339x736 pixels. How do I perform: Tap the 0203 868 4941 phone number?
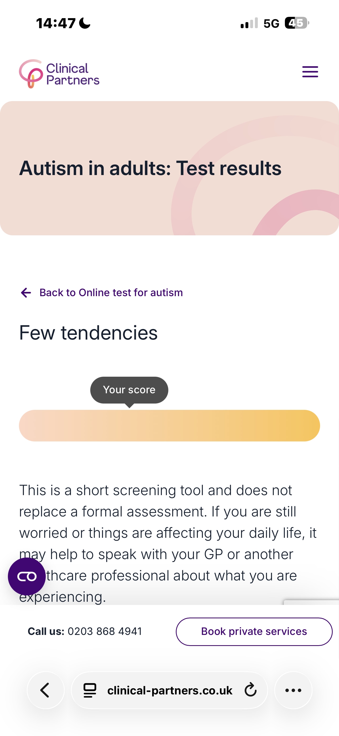point(105,631)
